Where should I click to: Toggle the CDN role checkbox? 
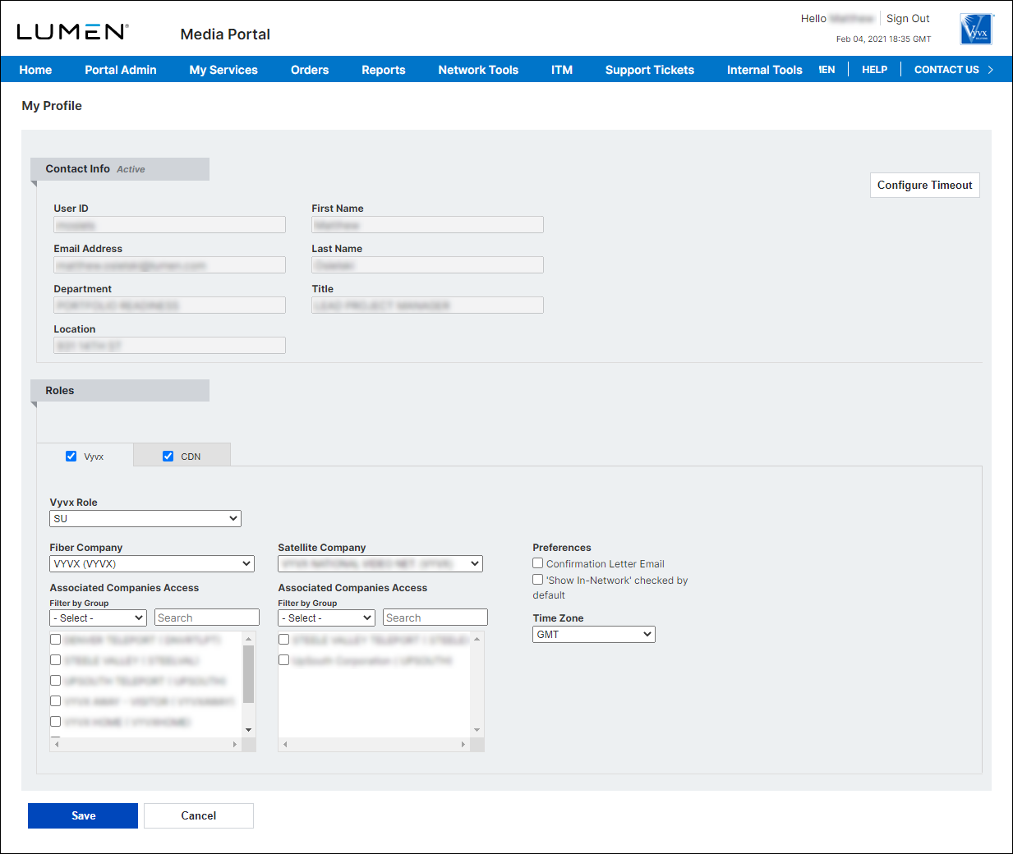click(x=168, y=456)
